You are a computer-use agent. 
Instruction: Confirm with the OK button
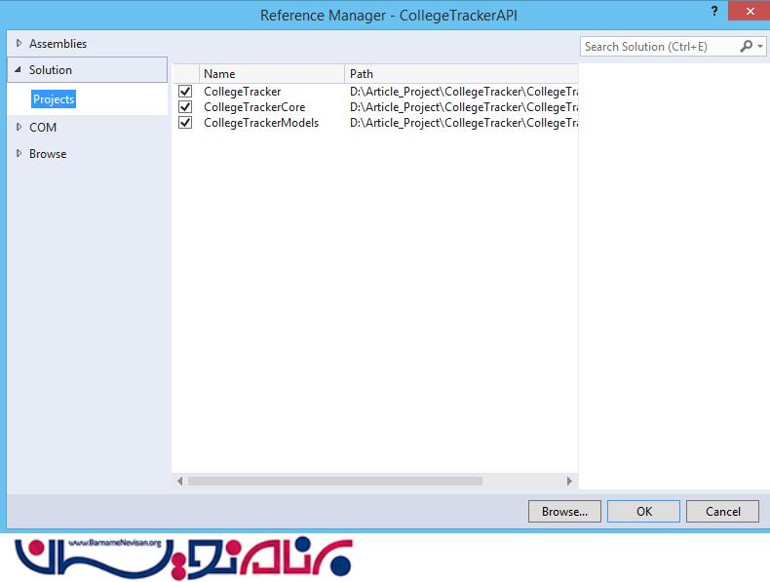click(x=643, y=511)
